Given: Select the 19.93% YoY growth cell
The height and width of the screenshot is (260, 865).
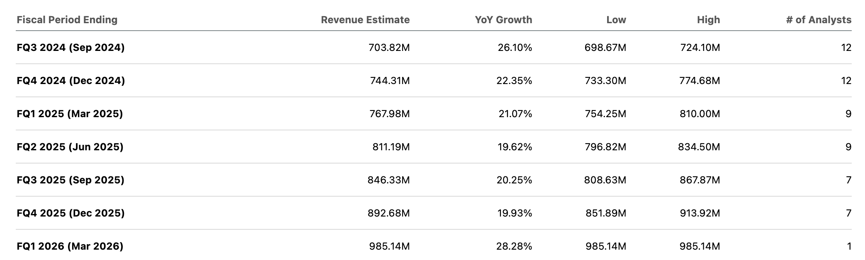Looking at the screenshot, I should [514, 213].
